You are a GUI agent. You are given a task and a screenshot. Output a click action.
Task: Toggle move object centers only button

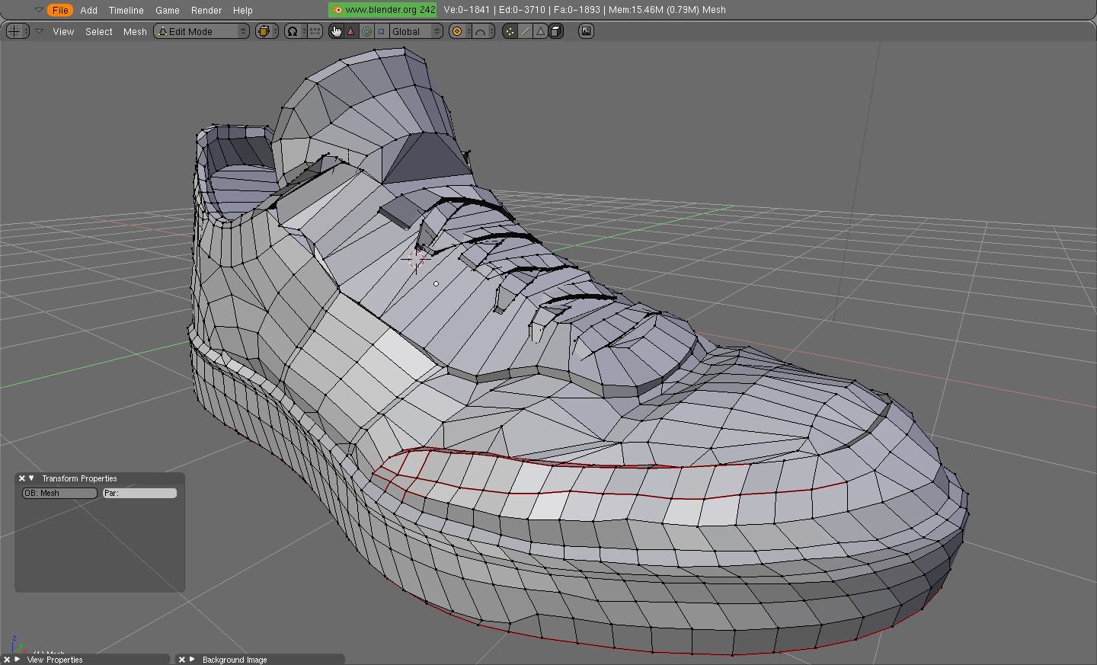[315, 31]
